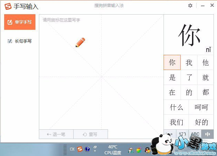Pick candidate character 他

pyautogui.click(x=206, y=62)
